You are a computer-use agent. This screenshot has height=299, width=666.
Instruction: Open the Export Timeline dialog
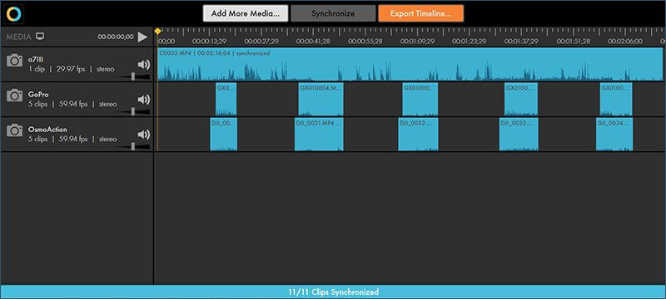tap(421, 13)
